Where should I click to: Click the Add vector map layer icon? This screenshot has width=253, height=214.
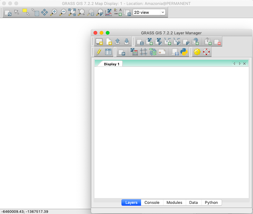[168, 41]
